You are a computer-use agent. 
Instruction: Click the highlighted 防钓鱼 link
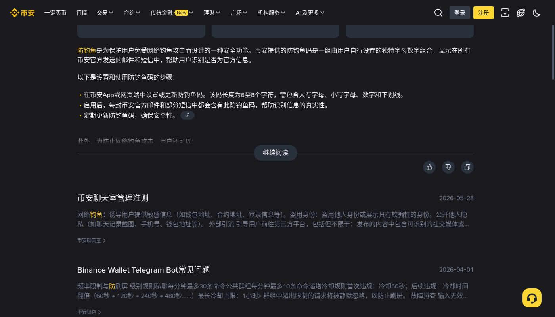point(87,51)
